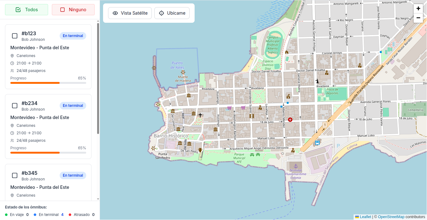
Task: Click the blue bus station map icon
Action: click(x=317, y=143)
